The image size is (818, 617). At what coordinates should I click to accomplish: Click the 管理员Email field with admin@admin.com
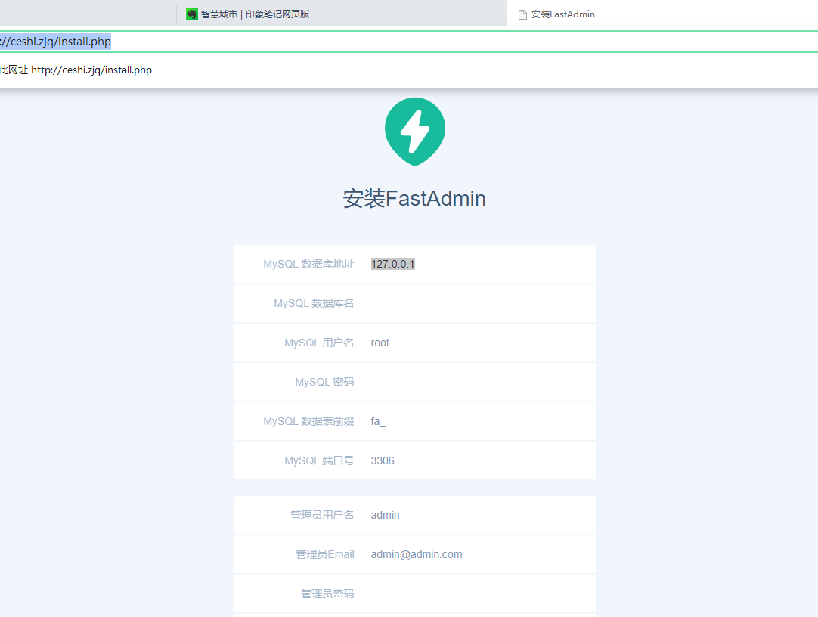pos(481,554)
